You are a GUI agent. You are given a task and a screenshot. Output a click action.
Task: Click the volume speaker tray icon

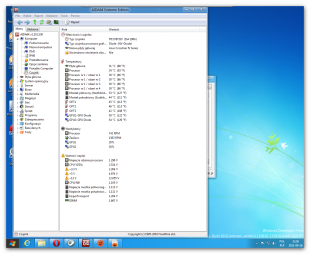pyautogui.click(x=274, y=243)
